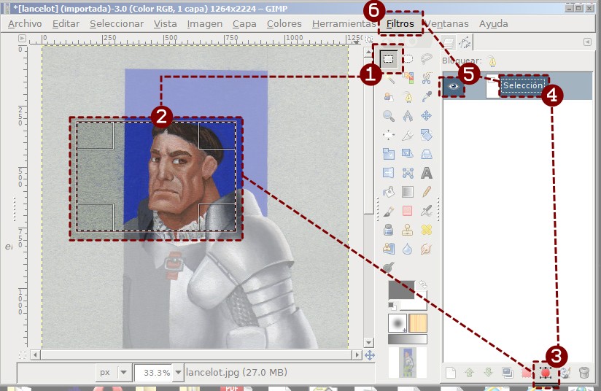This screenshot has height=391, width=601.
Task: Open the Filtros menu
Action: pos(400,23)
